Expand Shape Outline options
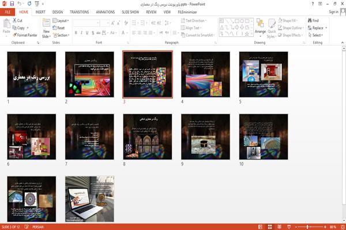The image size is (346, 230). click(291, 28)
